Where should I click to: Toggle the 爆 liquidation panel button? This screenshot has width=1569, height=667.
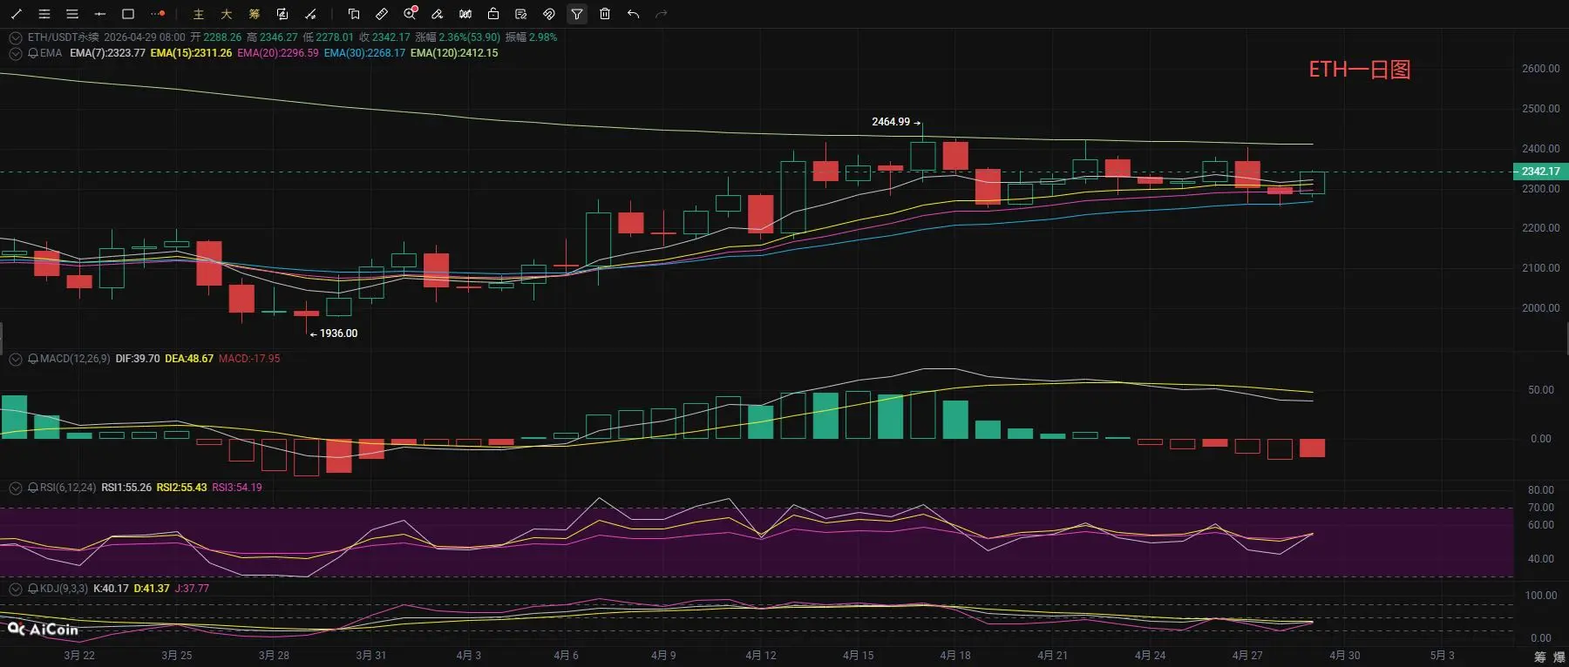point(1559,657)
